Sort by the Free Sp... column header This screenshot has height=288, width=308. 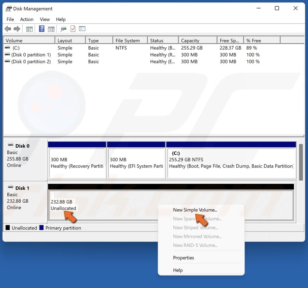(230, 41)
